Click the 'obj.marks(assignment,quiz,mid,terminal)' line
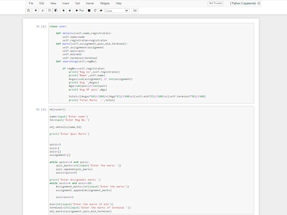Viewport: 287px width, 215px height. coord(81,211)
